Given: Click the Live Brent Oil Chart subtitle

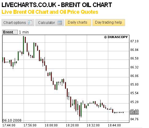Looking at the screenshot, I should (50, 12).
